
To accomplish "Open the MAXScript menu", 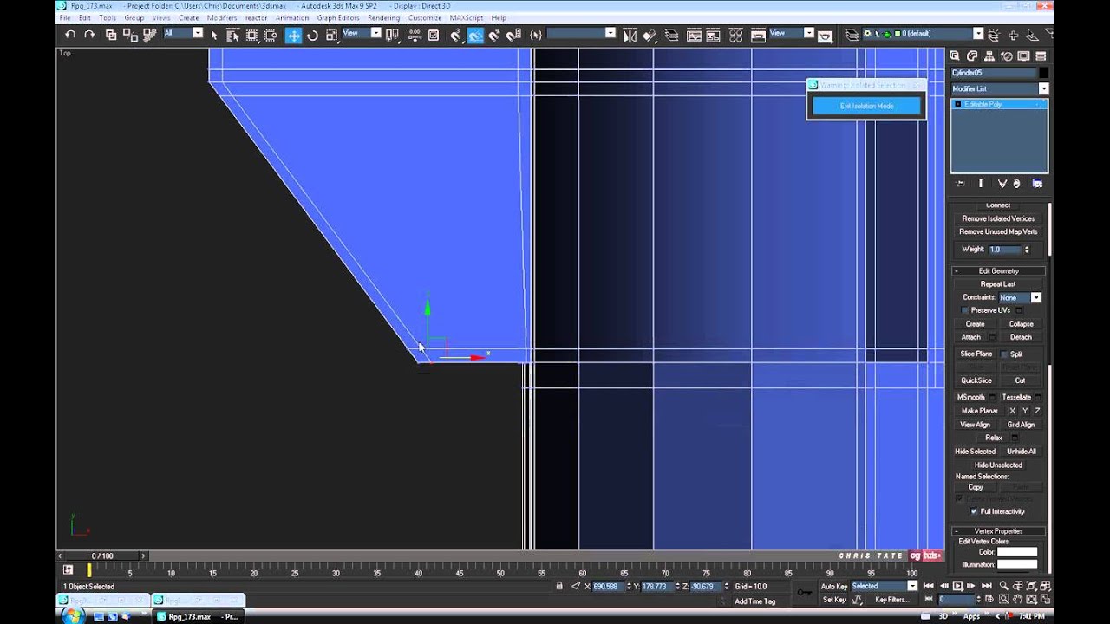I will [x=467, y=17].
